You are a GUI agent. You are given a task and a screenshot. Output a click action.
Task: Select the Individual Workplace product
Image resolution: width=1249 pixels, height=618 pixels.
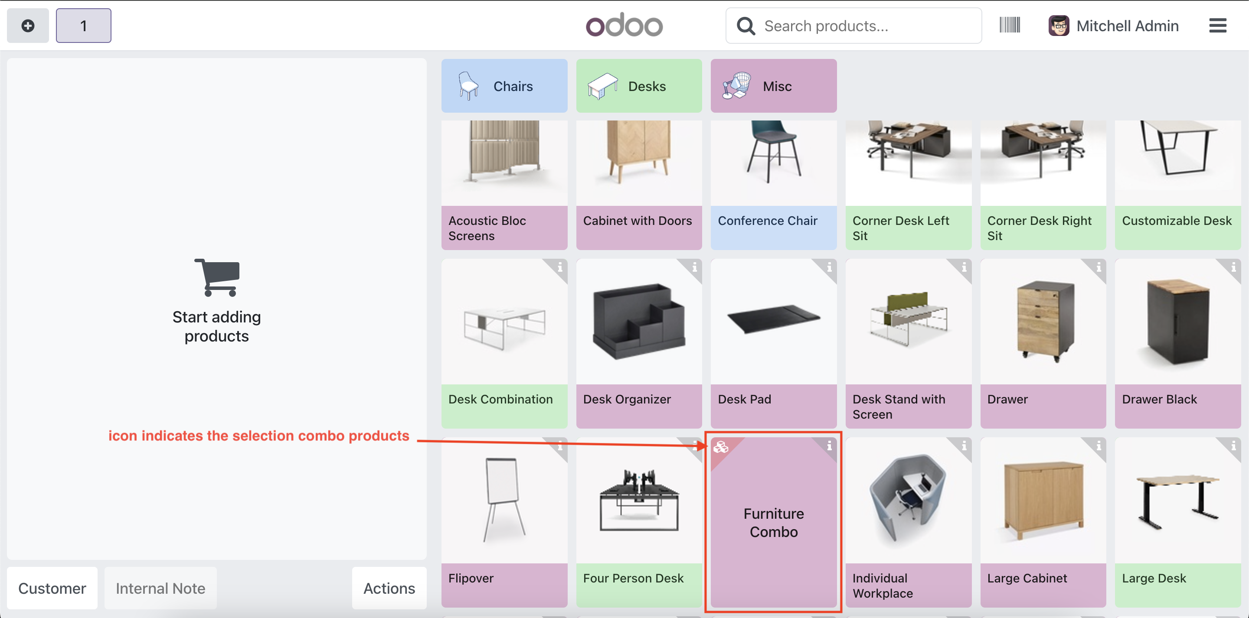point(908,521)
